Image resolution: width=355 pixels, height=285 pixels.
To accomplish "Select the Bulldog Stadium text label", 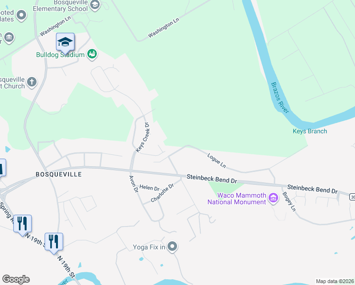I will (x=60, y=55).
